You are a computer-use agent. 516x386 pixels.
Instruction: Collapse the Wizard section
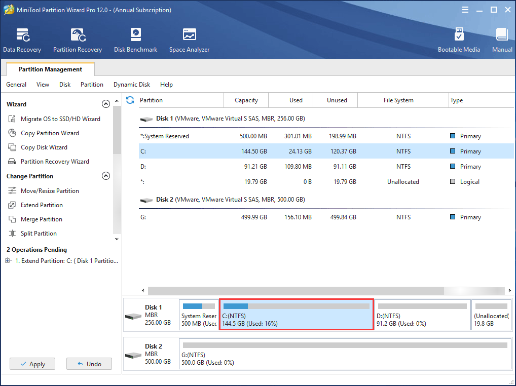[x=106, y=103]
